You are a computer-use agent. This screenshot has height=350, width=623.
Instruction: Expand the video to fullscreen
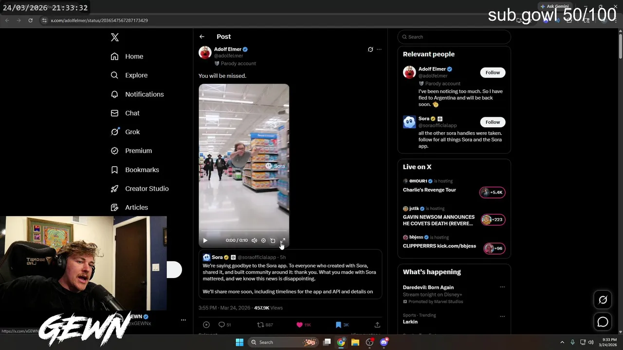(x=282, y=241)
